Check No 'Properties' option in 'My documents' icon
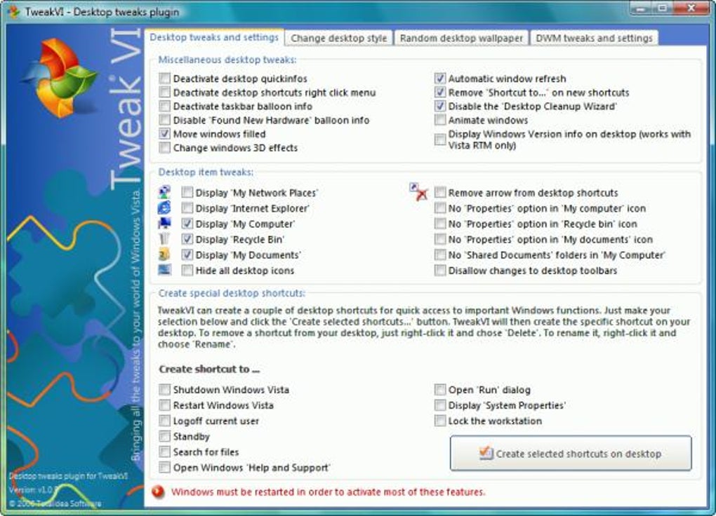 (439, 239)
